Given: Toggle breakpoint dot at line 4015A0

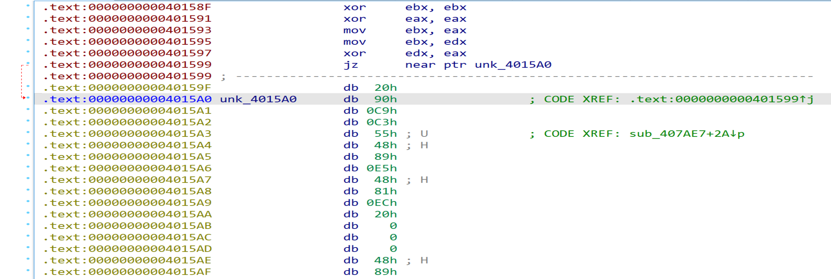Looking at the screenshot, I should click(28, 98).
